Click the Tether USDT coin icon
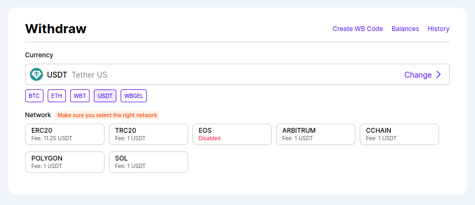The width and height of the screenshot is (475, 205). [x=36, y=74]
